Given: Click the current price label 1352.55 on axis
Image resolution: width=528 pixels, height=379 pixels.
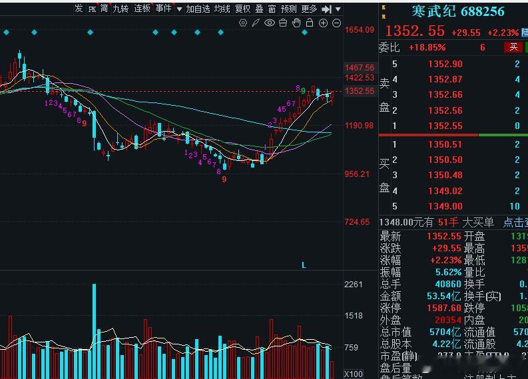Looking at the screenshot, I should click(360, 91).
